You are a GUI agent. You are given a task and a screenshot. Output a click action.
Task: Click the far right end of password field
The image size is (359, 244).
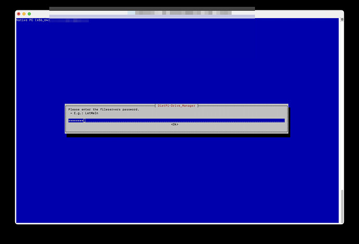pos(283,120)
